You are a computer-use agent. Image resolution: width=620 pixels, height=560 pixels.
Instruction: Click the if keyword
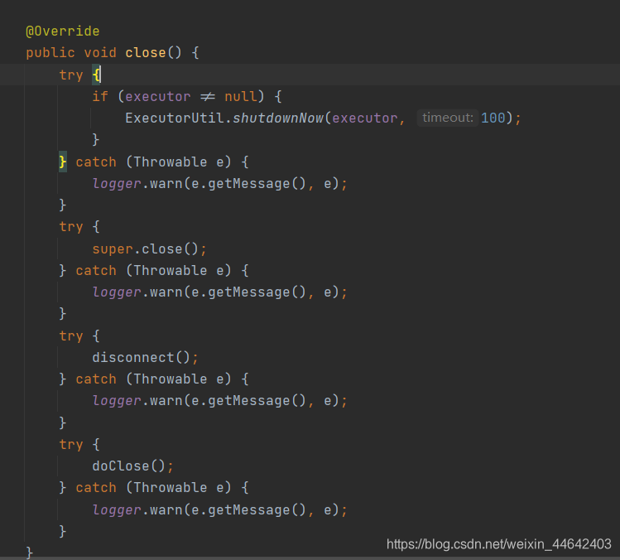100,96
